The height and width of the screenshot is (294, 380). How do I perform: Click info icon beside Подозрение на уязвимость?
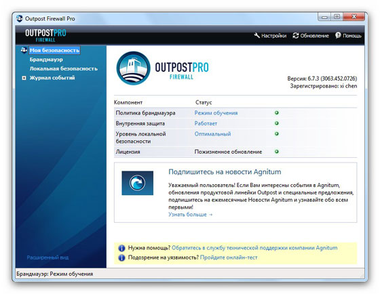(x=121, y=257)
